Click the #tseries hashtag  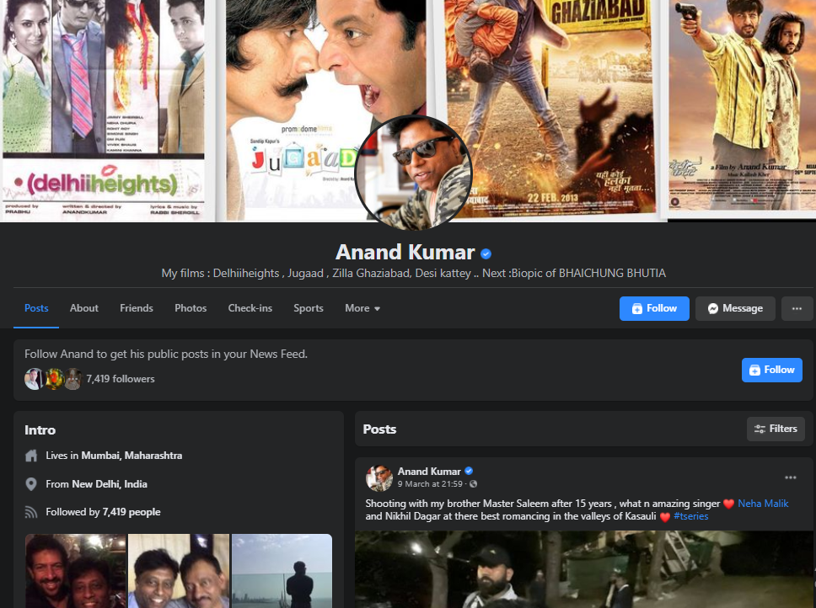click(x=690, y=516)
